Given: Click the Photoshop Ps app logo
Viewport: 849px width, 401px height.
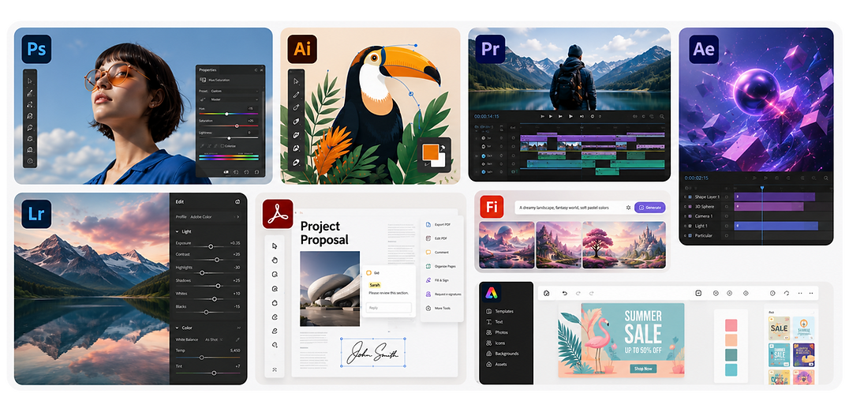Looking at the screenshot, I should 36,49.
